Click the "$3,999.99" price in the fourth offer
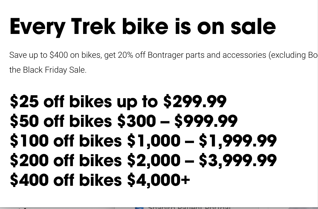This screenshot has height=209, width=318. [x=238, y=160]
